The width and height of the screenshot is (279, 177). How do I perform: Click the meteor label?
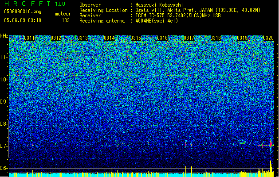[63, 14]
